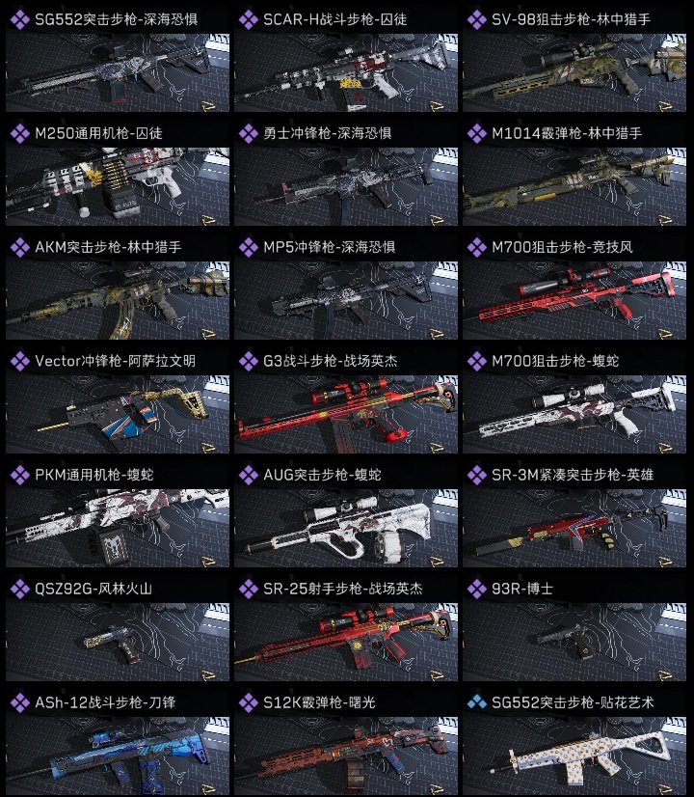The height and width of the screenshot is (797, 694).
Task: Click the SR-25射手步枪-战场英杰 title text
Action: tap(343, 590)
